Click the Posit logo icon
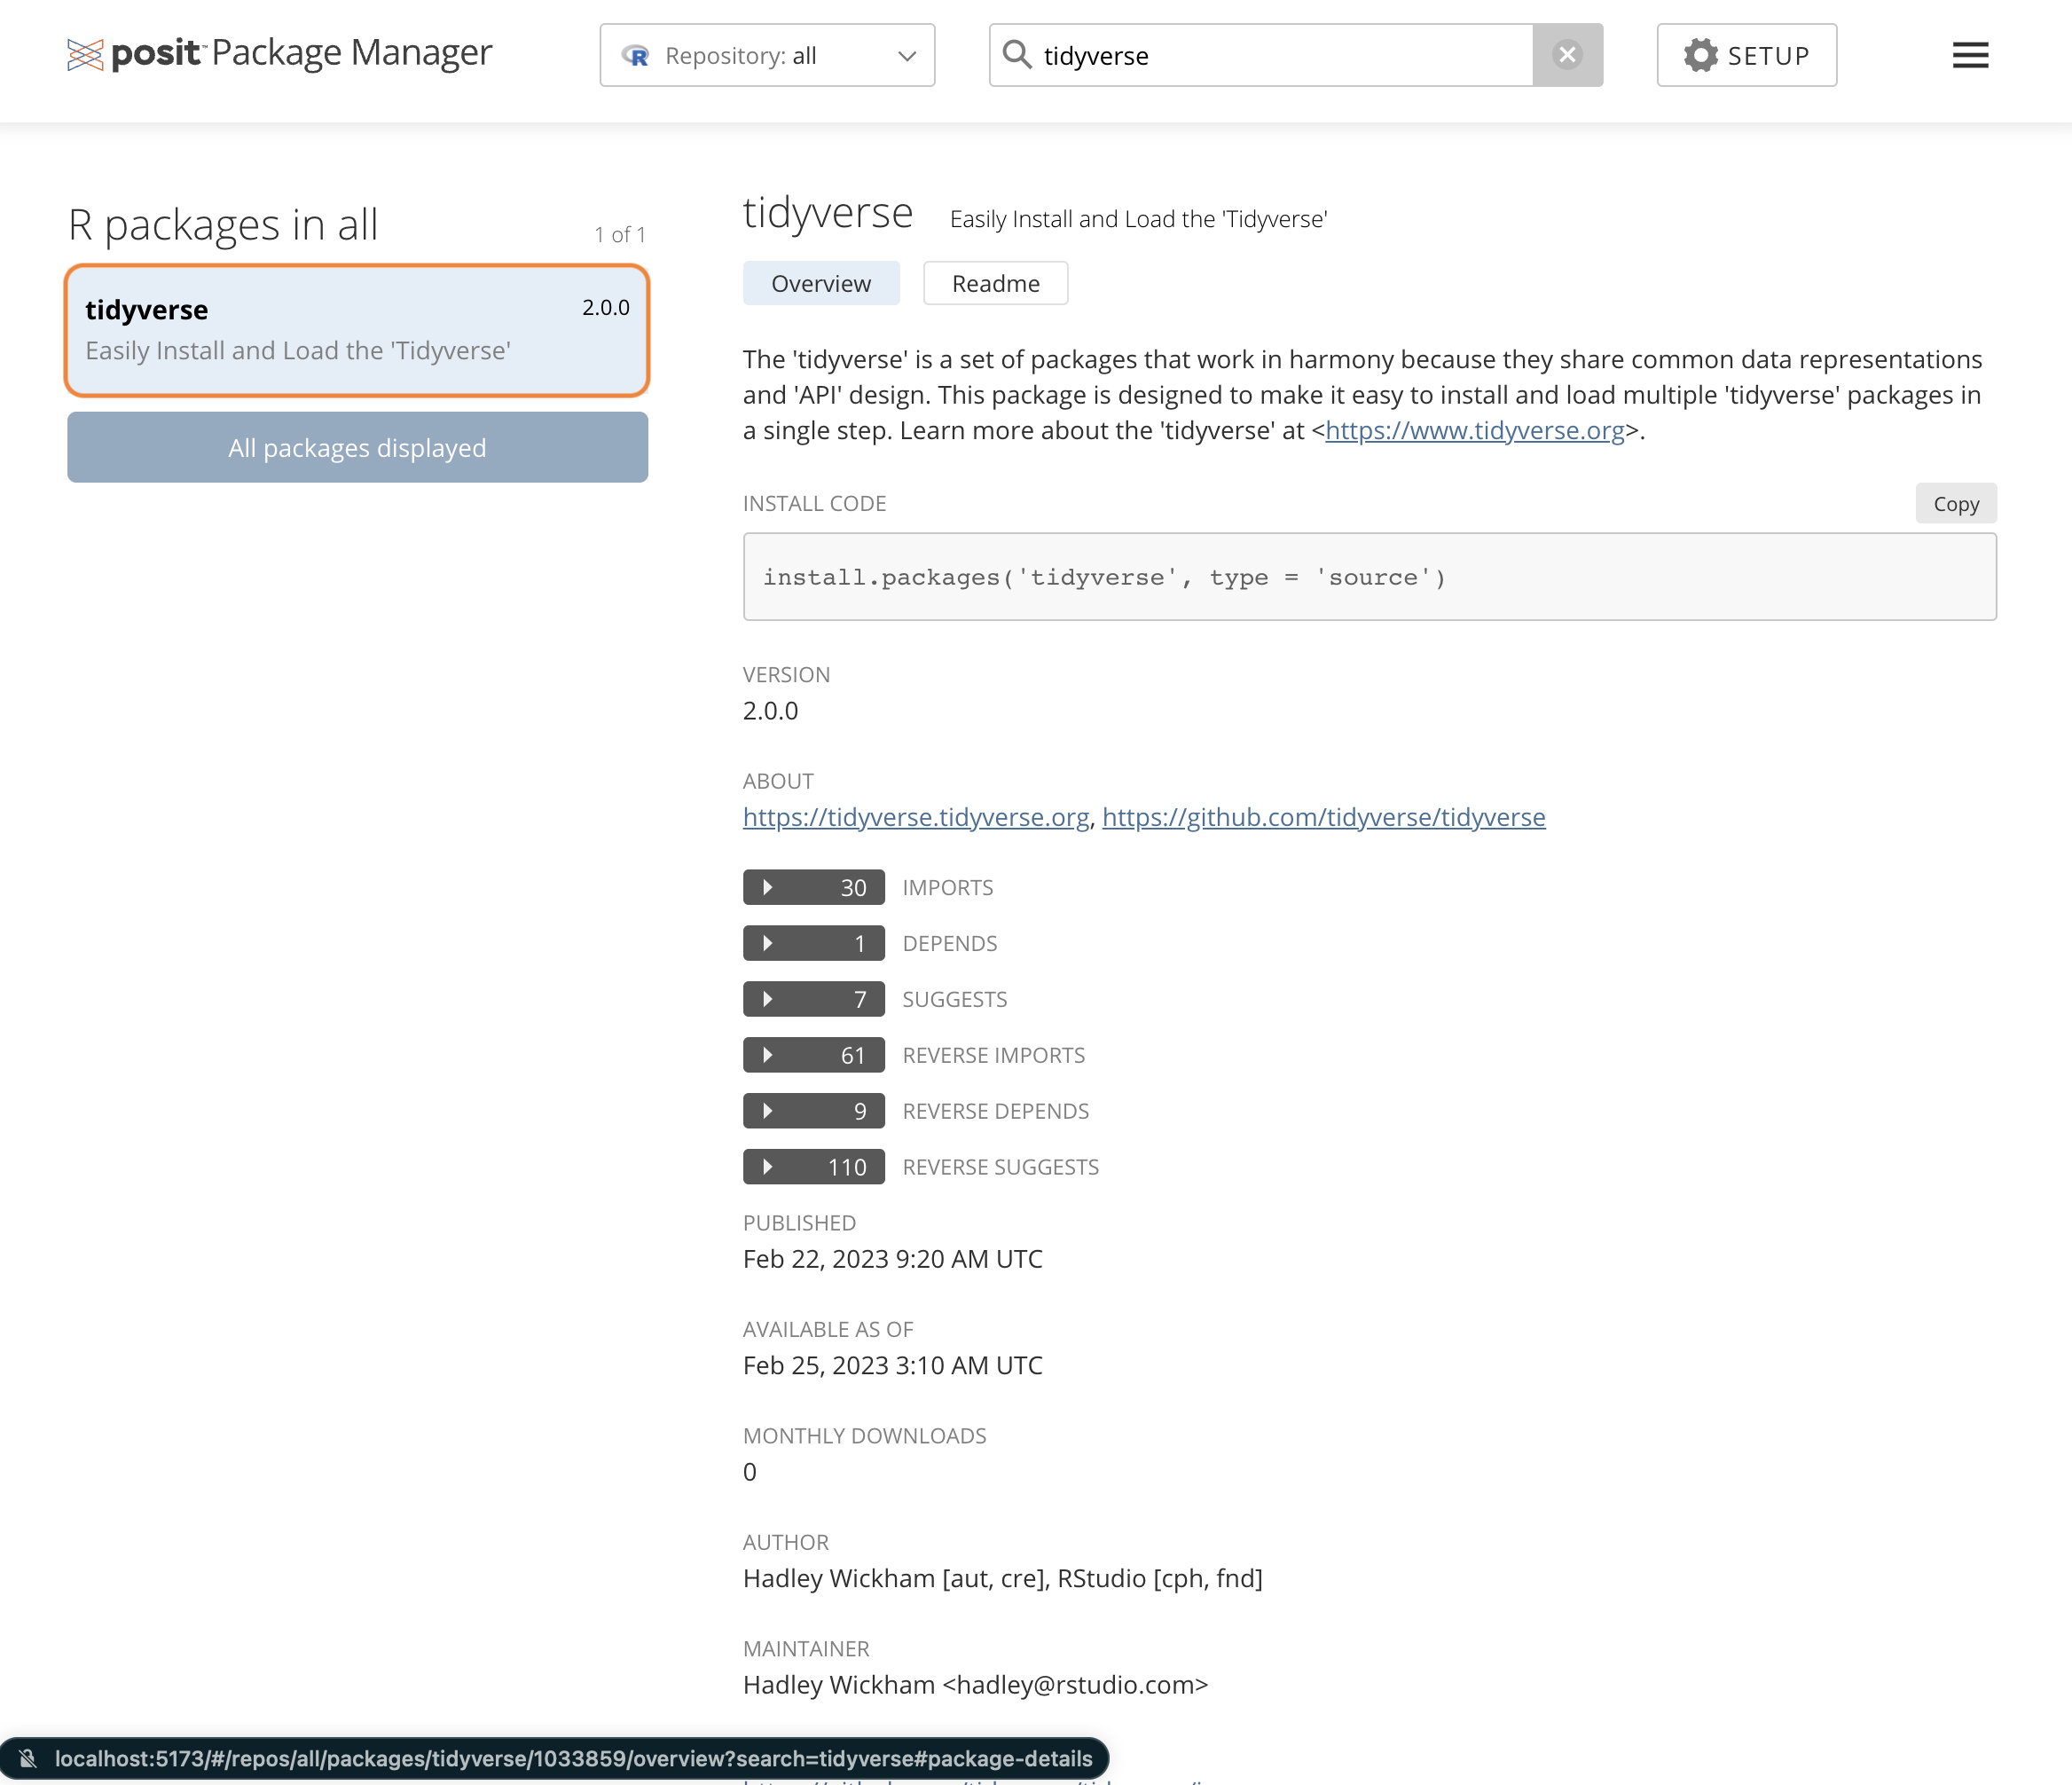The width and height of the screenshot is (2072, 1785). (85, 55)
